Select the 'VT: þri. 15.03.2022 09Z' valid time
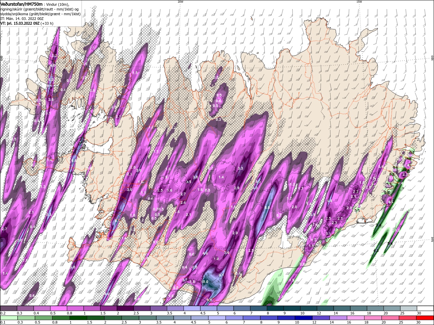 click(20, 23)
